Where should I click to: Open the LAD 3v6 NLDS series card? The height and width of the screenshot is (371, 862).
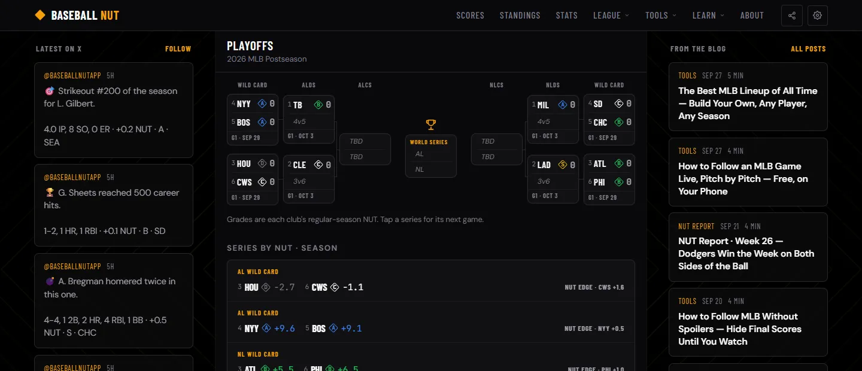[x=553, y=180]
